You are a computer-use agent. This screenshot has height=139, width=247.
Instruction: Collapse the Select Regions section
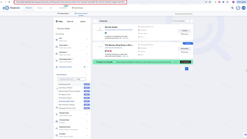pos(86,75)
